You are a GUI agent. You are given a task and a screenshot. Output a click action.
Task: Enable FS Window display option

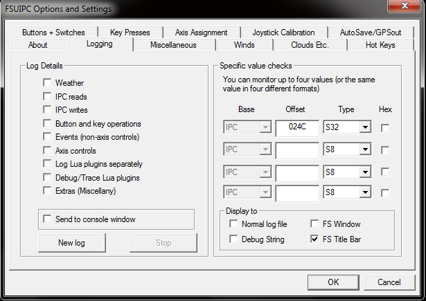pos(314,224)
